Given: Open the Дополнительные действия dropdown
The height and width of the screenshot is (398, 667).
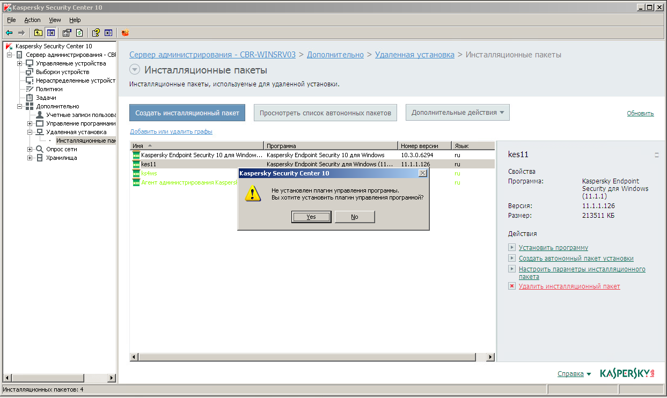Looking at the screenshot, I should click(457, 113).
